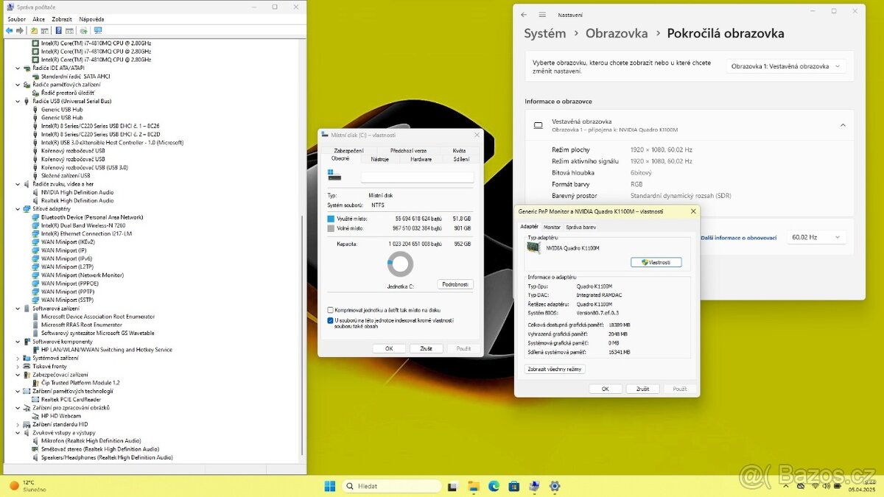Uncheck the index files on this drive checkbox
Image resolution: width=884 pixels, height=497 pixels.
[331, 320]
